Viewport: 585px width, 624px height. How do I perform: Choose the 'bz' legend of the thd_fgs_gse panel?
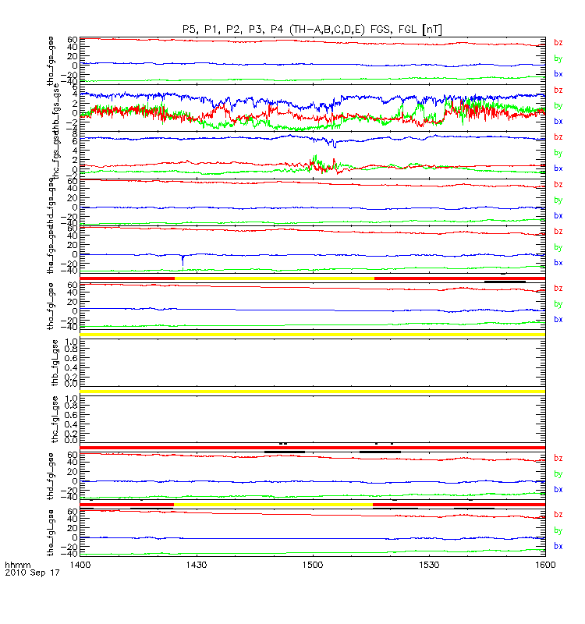[x=558, y=184]
